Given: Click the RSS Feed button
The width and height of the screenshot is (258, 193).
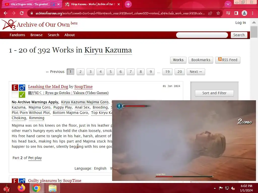Looking at the screenshot, I should click(x=228, y=60).
